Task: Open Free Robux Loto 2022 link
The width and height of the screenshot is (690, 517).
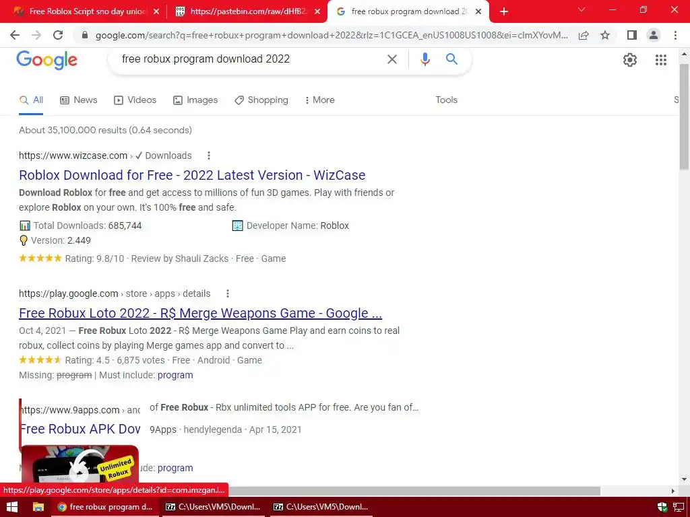Action: (x=200, y=313)
